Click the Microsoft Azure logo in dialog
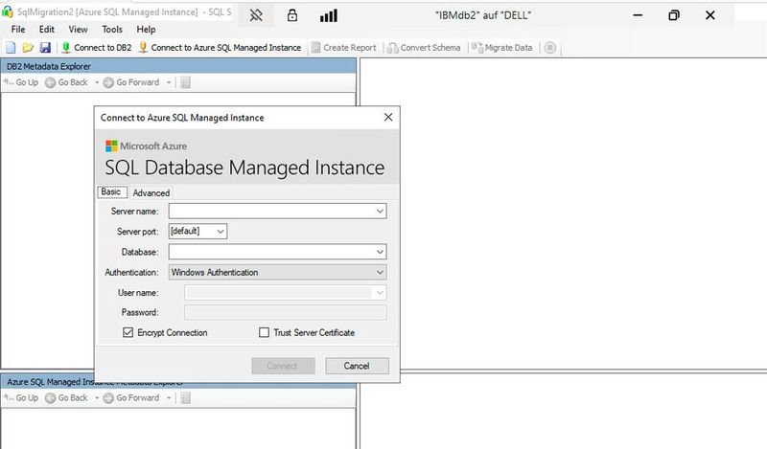Viewport: 767px width, 449px height. (146, 146)
